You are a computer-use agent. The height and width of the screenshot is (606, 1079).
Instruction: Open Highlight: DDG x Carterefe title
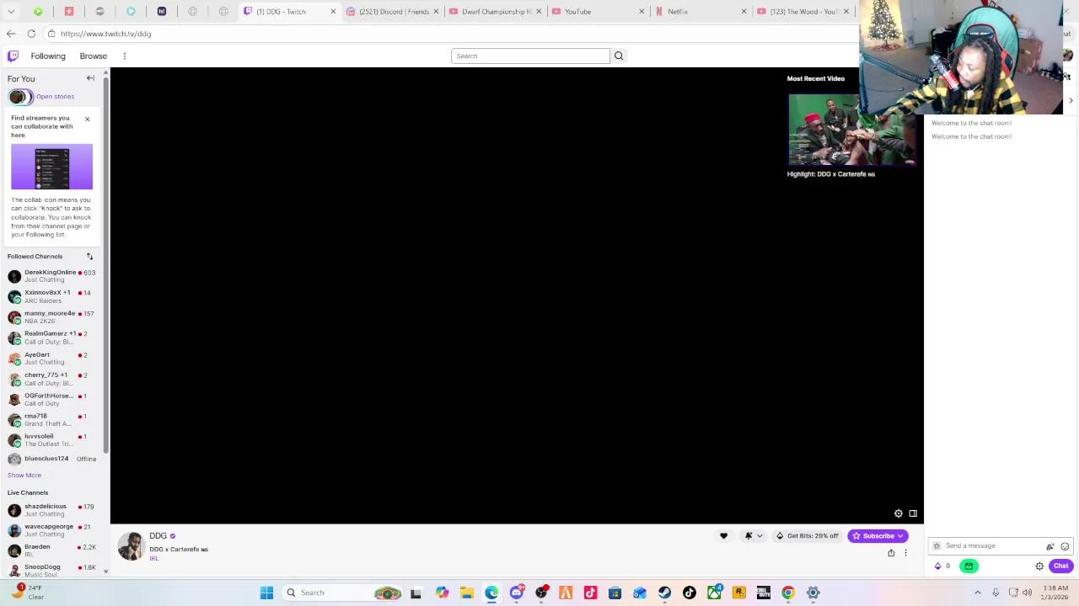coord(830,174)
